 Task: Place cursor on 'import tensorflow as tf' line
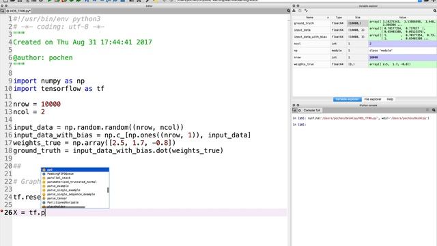59,89
